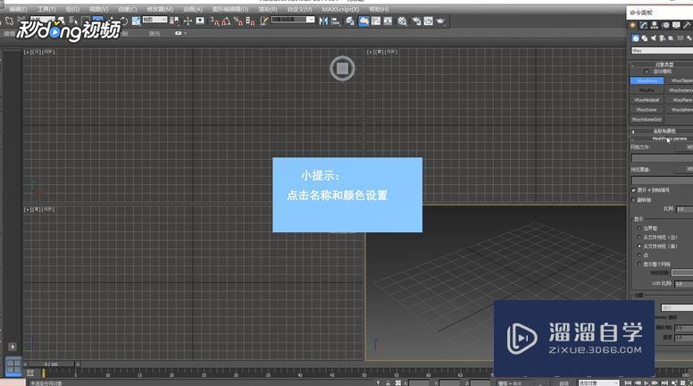Click the viewport layout icon at bottom left

pyautogui.click(x=13, y=366)
